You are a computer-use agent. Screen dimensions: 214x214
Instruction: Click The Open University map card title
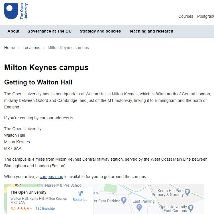[28, 192]
